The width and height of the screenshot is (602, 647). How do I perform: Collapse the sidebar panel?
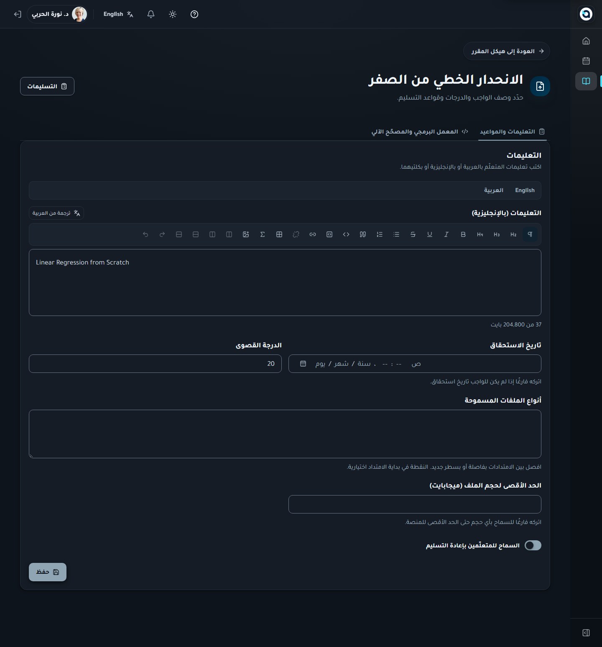click(x=586, y=633)
